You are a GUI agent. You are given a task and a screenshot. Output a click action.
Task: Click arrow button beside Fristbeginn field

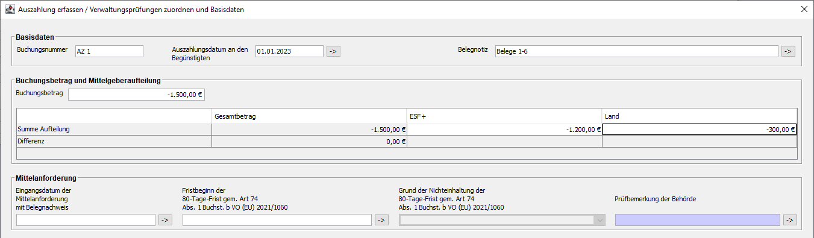[381, 220]
